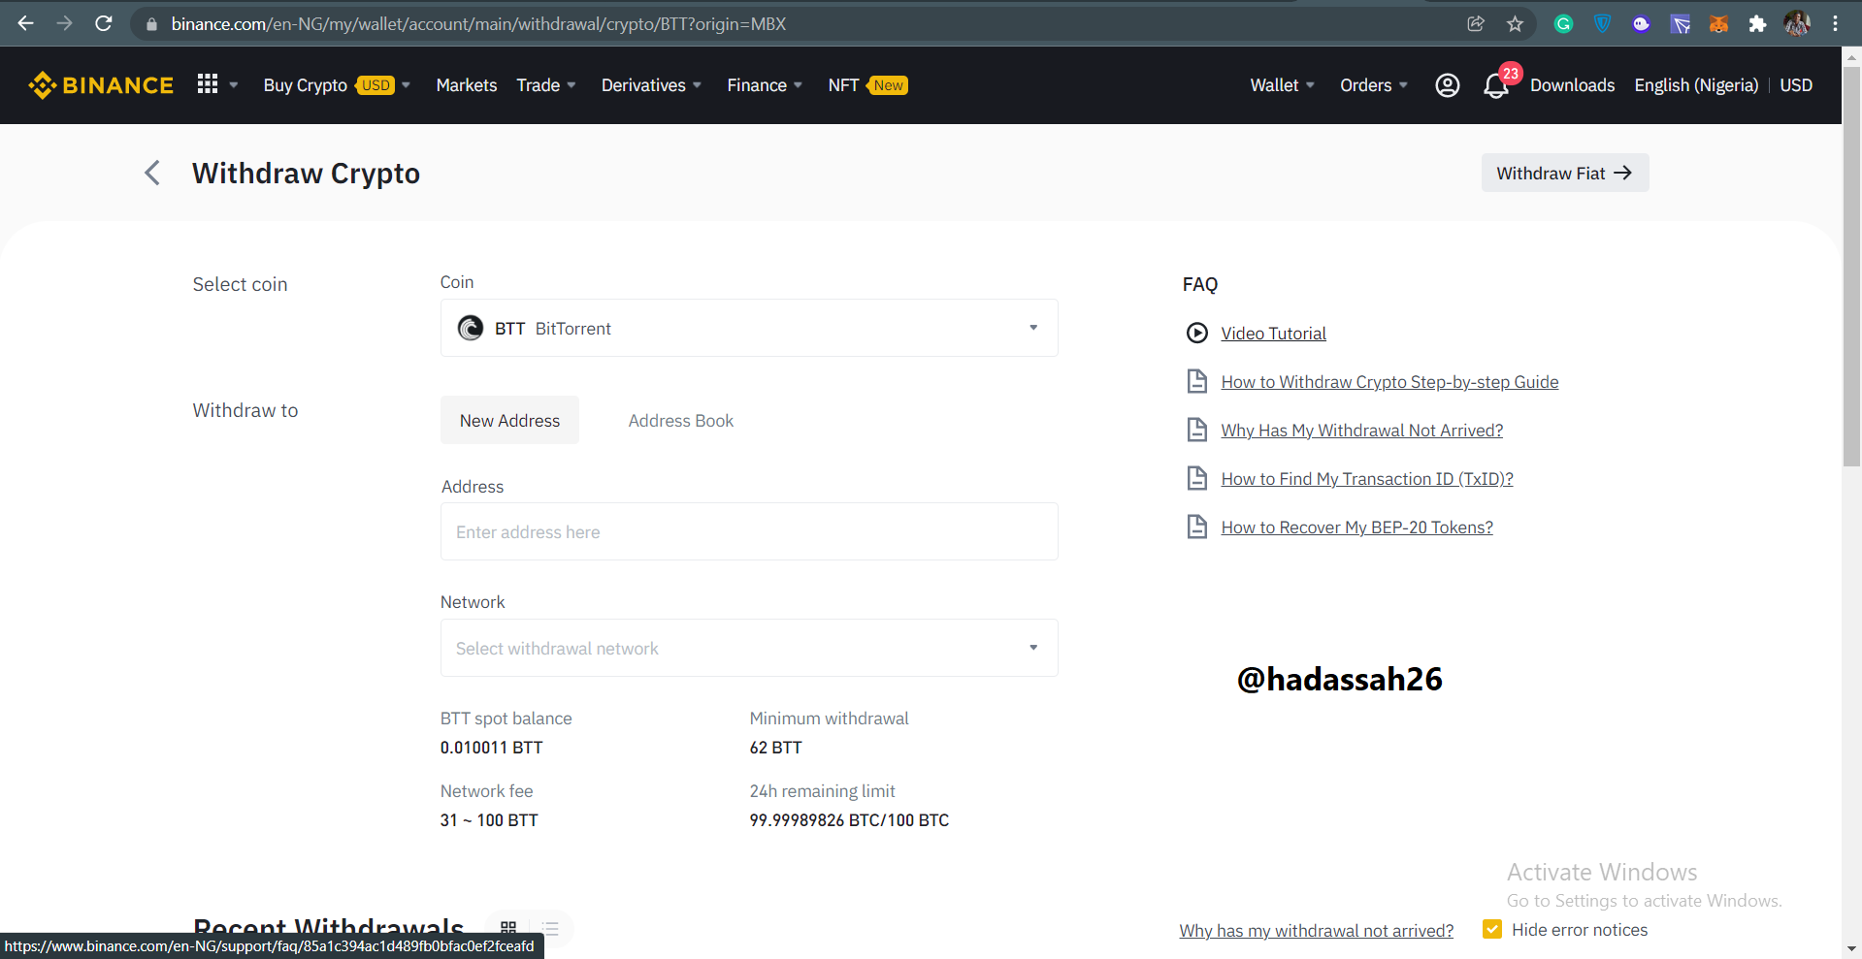This screenshot has height=959, width=1862.
Task: Click the Enter address here field
Action: click(x=749, y=531)
